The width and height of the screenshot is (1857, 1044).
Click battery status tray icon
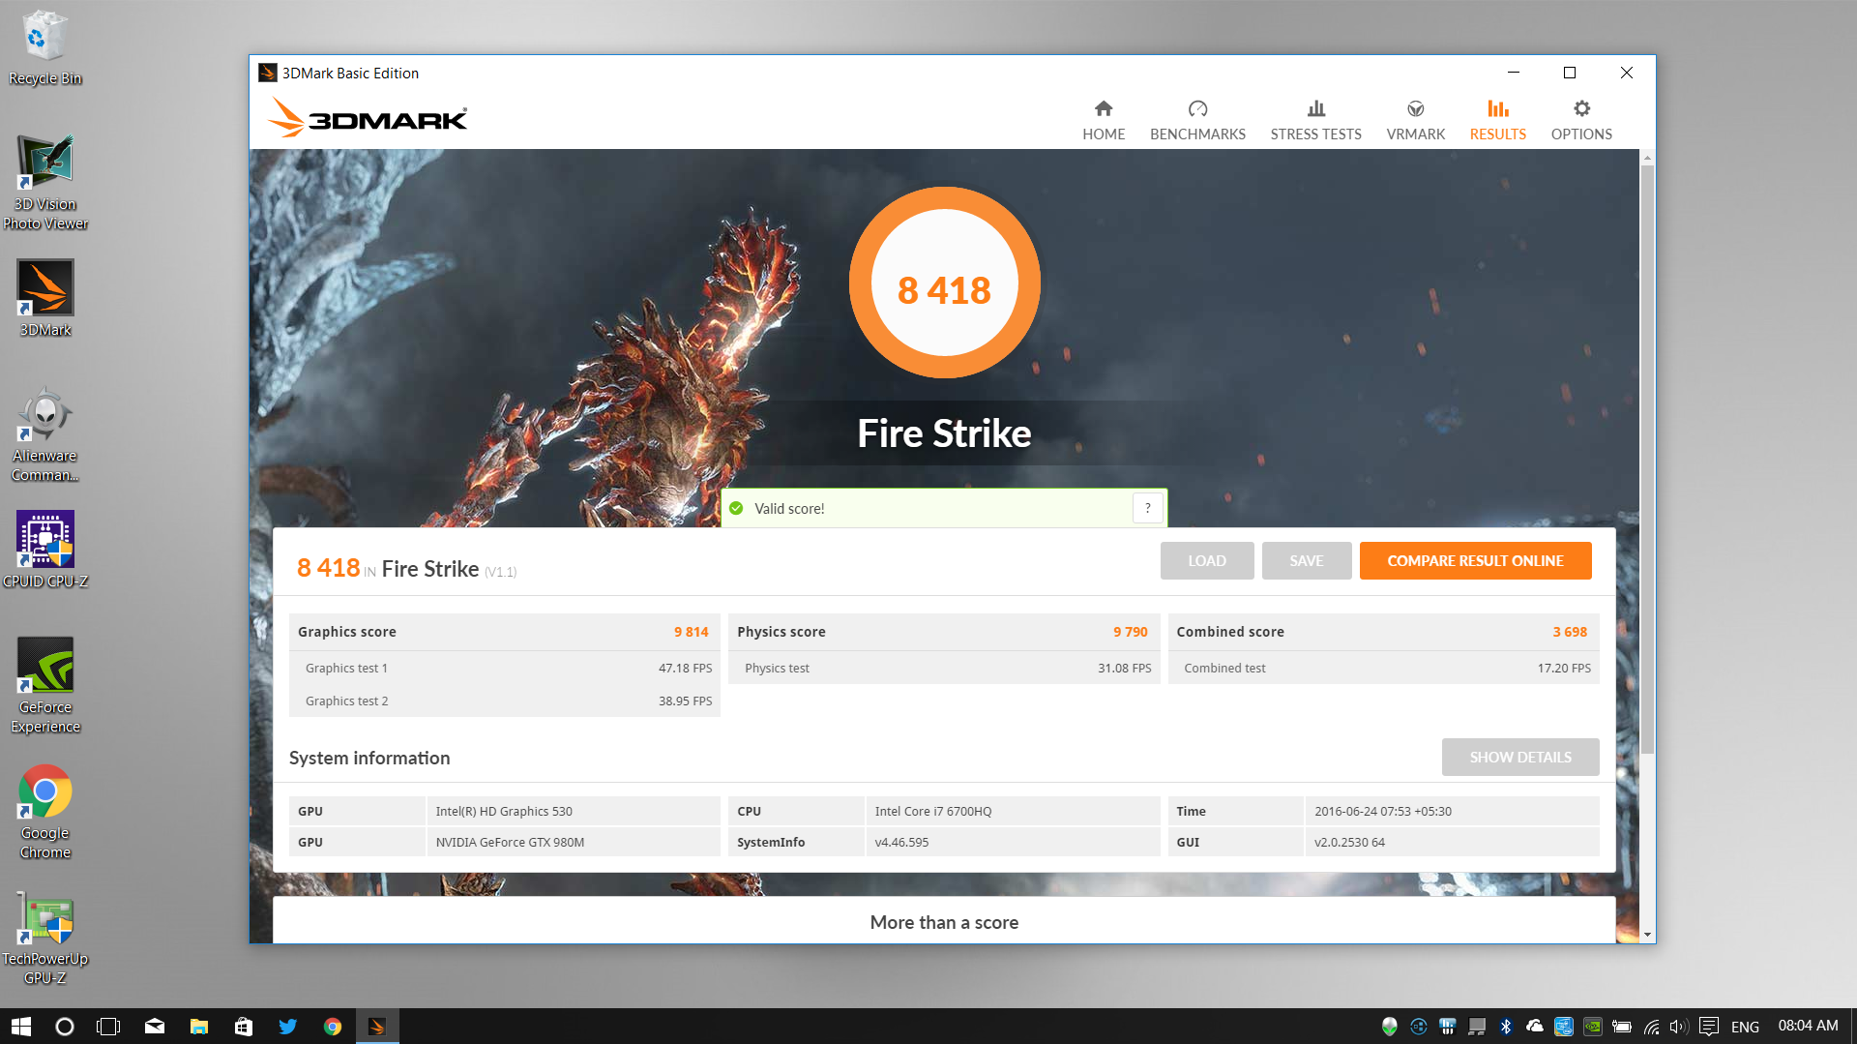pyautogui.click(x=1622, y=1026)
